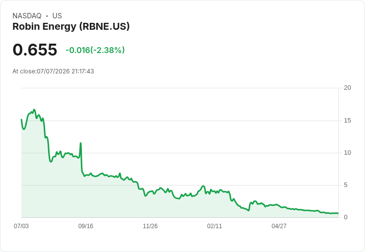The image size is (365, 252).
Task: Click the chart line's rightmost end point
Action: tap(338, 213)
